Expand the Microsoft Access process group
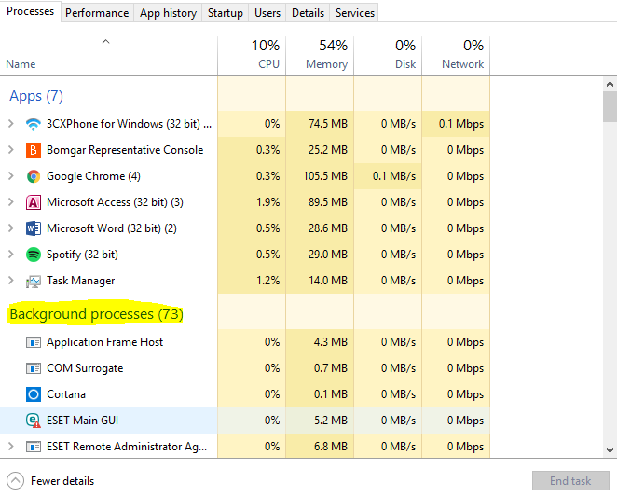617x497 pixels. tap(11, 202)
